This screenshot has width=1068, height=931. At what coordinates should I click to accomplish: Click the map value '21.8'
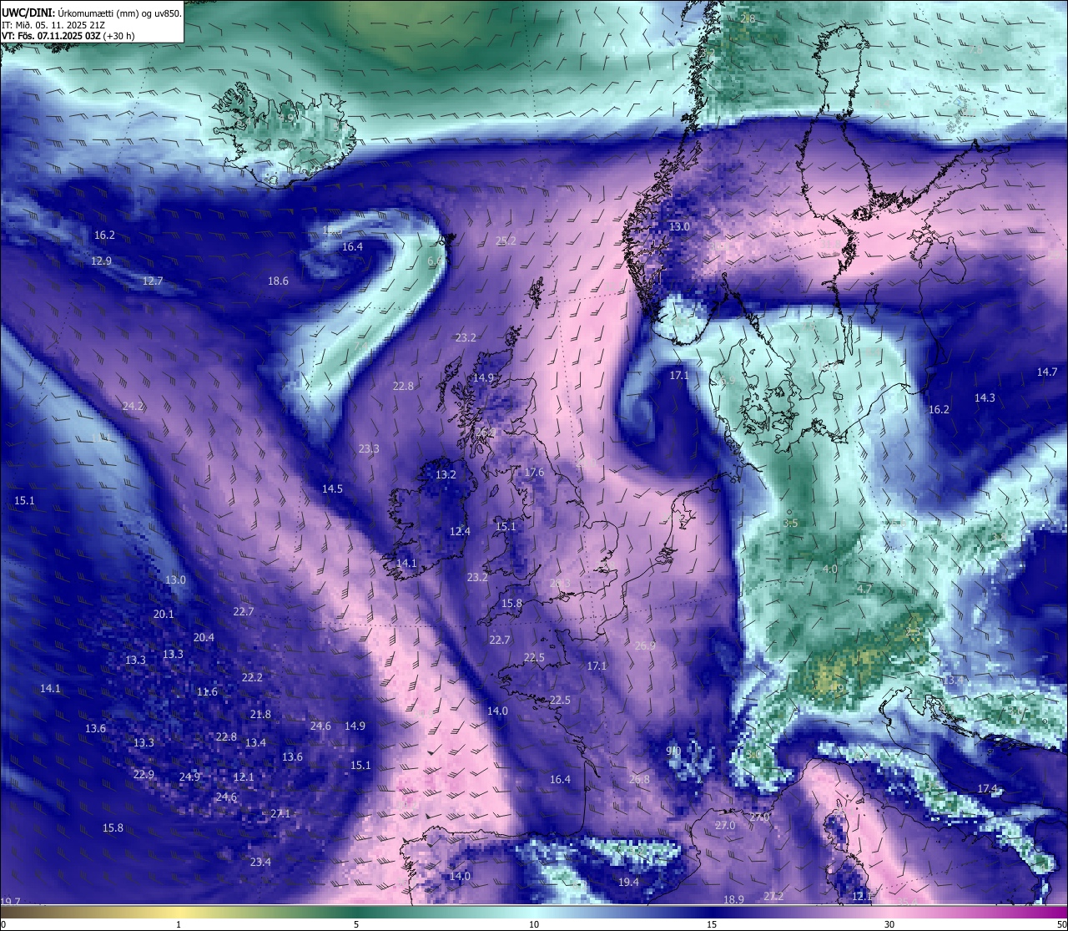click(260, 715)
